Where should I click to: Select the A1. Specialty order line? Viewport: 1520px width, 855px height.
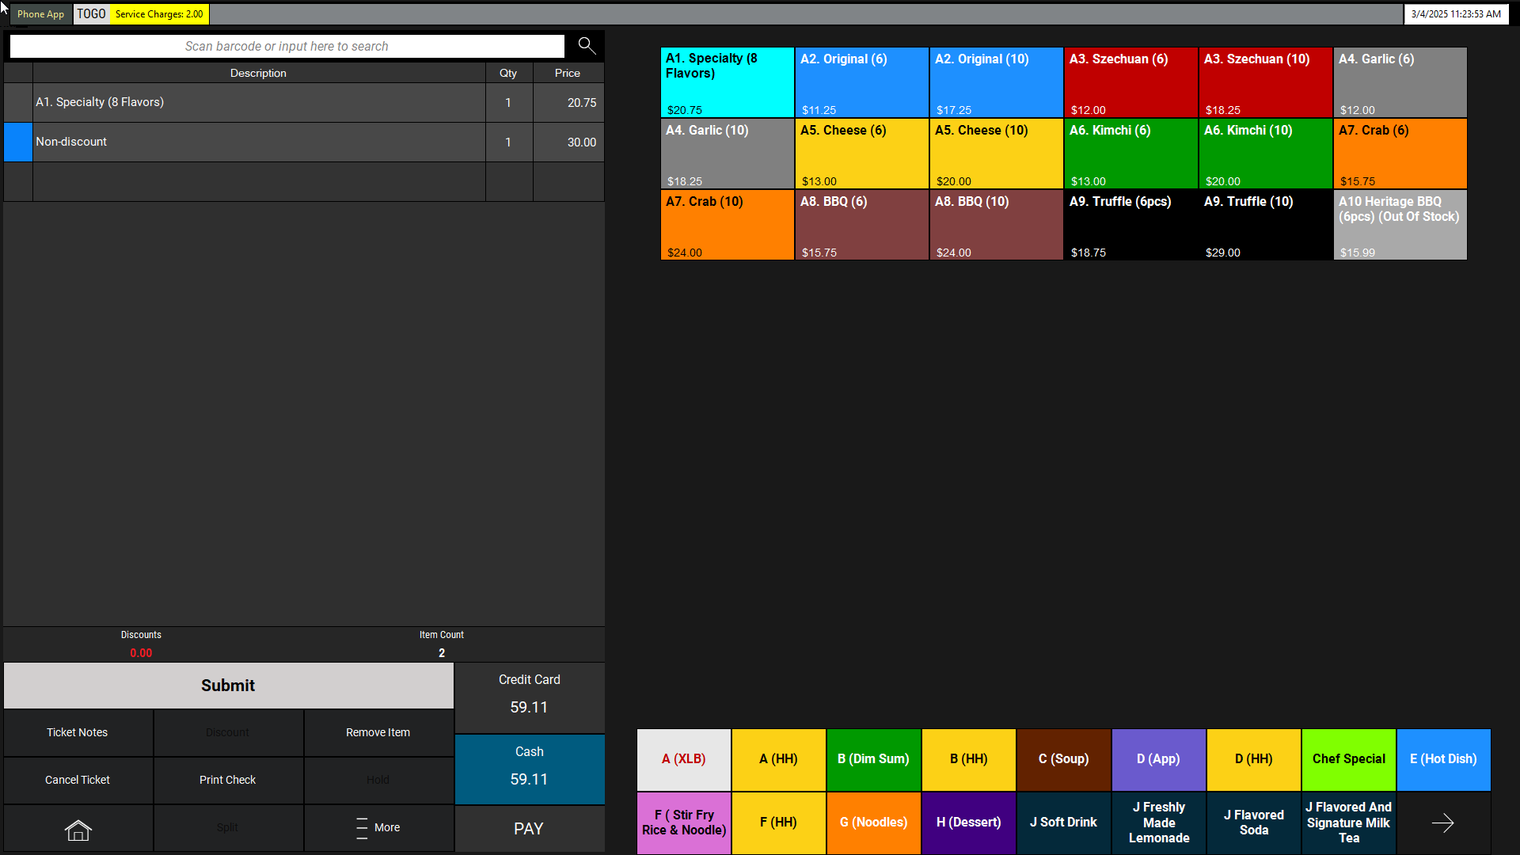pos(258,103)
